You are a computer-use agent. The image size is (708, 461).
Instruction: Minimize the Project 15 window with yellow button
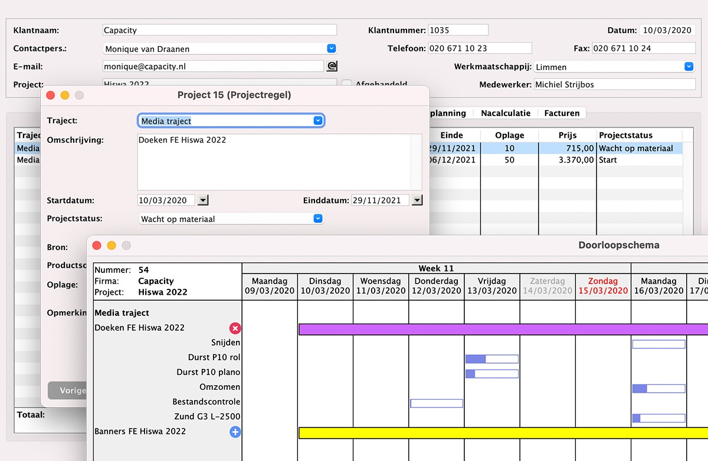[65, 96]
